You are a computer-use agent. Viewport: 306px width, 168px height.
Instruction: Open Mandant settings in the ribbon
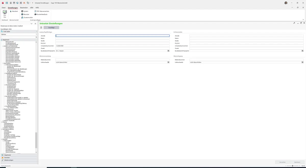(14, 11)
